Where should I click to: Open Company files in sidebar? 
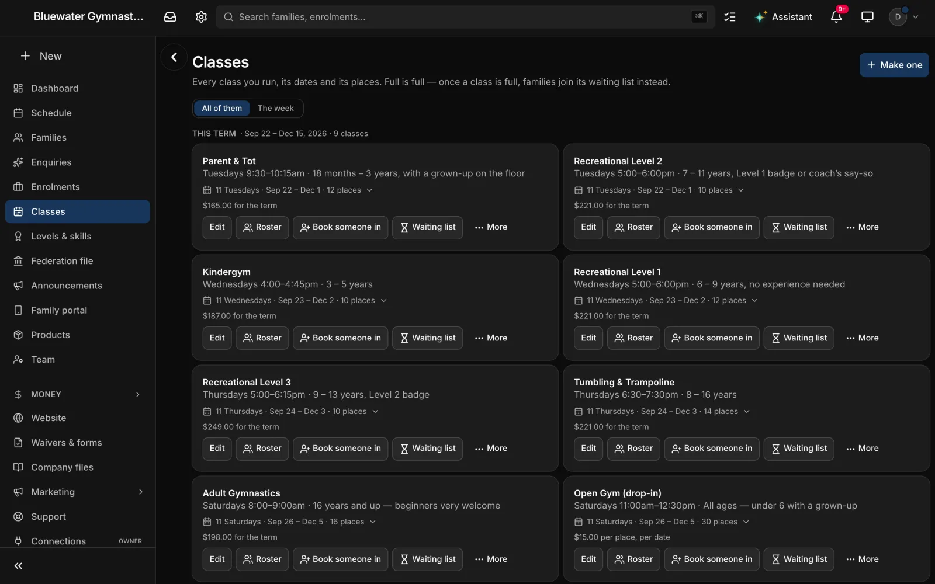pos(78,467)
